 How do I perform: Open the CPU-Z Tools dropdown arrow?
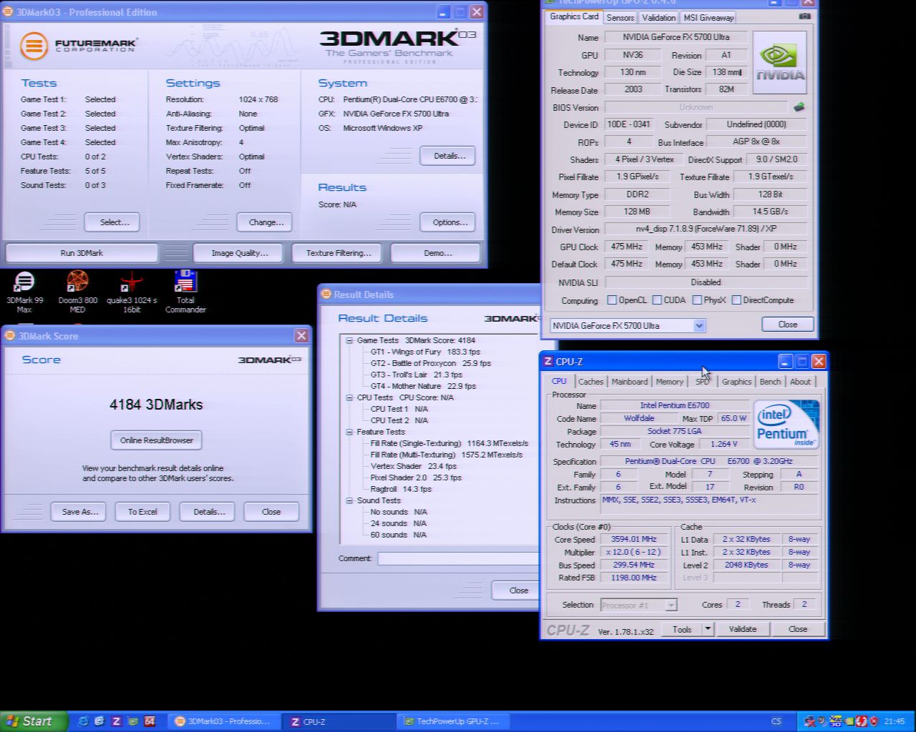708,629
